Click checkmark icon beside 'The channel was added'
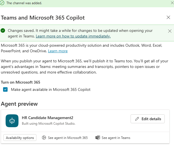This screenshot has width=174, height=149. pyautogui.click(x=3, y=3)
